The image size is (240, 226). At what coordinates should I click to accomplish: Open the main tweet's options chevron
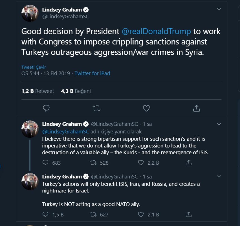[219, 9]
